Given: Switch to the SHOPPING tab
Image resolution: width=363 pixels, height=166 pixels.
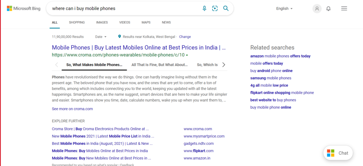Looking at the screenshot, I should 77,22.
